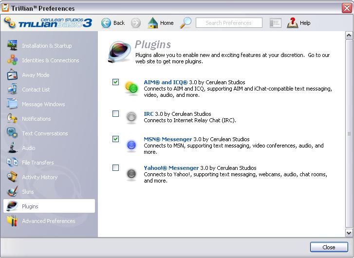Click the Search Preferences input field
Screen dimensions: 354x258
[x=229, y=23]
